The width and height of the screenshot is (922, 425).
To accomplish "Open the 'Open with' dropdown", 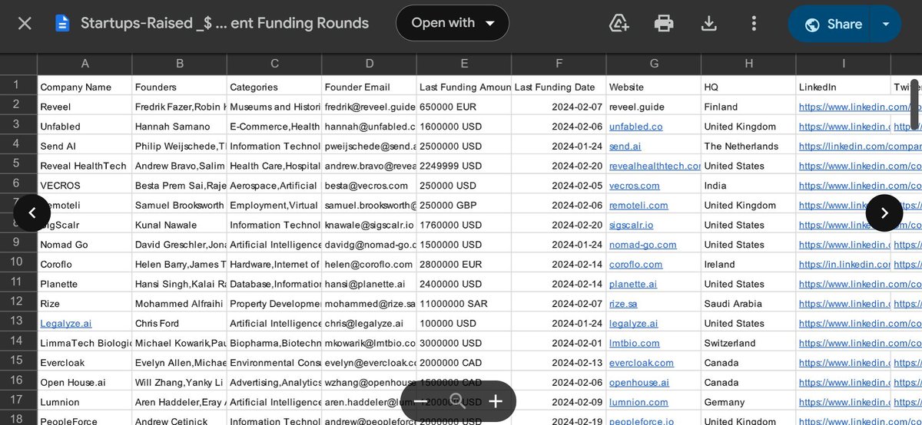I will point(453,23).
